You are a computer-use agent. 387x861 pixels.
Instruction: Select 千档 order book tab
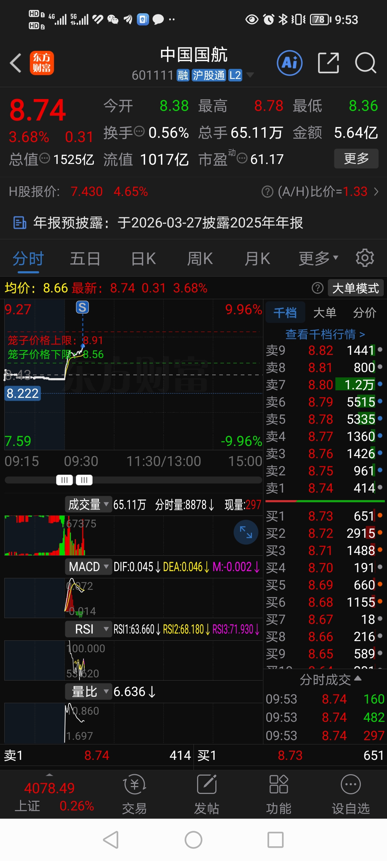click(285, 312)
